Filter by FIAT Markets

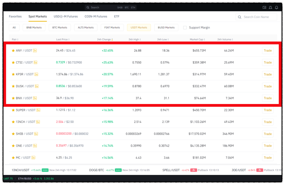click(112, 28)
